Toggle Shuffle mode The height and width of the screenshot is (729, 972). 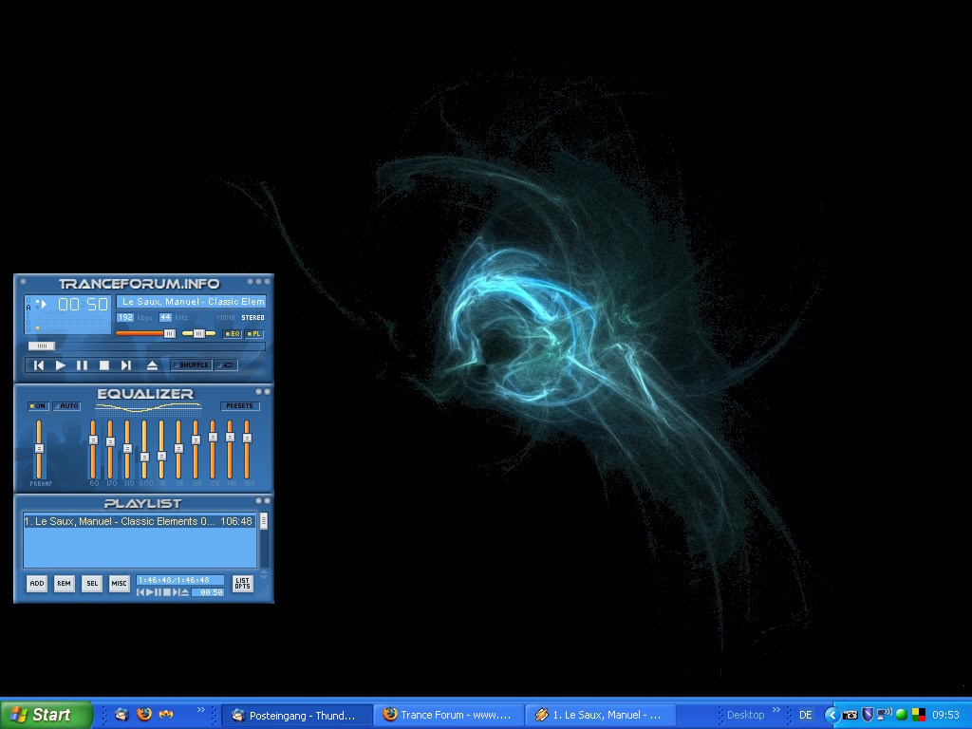192,365
